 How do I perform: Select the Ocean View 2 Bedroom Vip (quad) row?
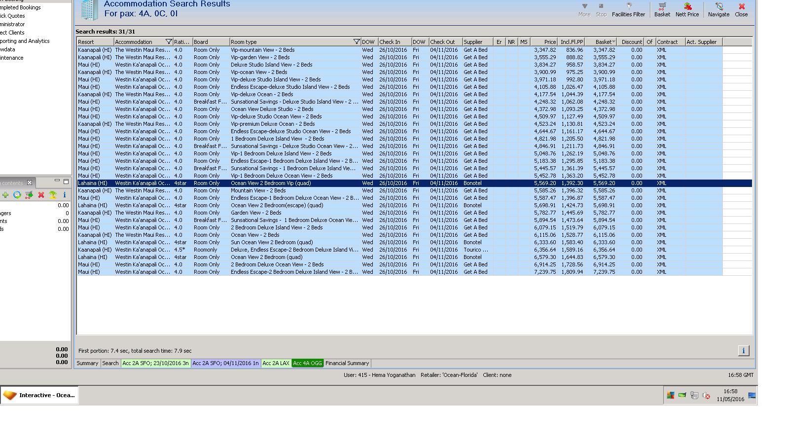414,183
